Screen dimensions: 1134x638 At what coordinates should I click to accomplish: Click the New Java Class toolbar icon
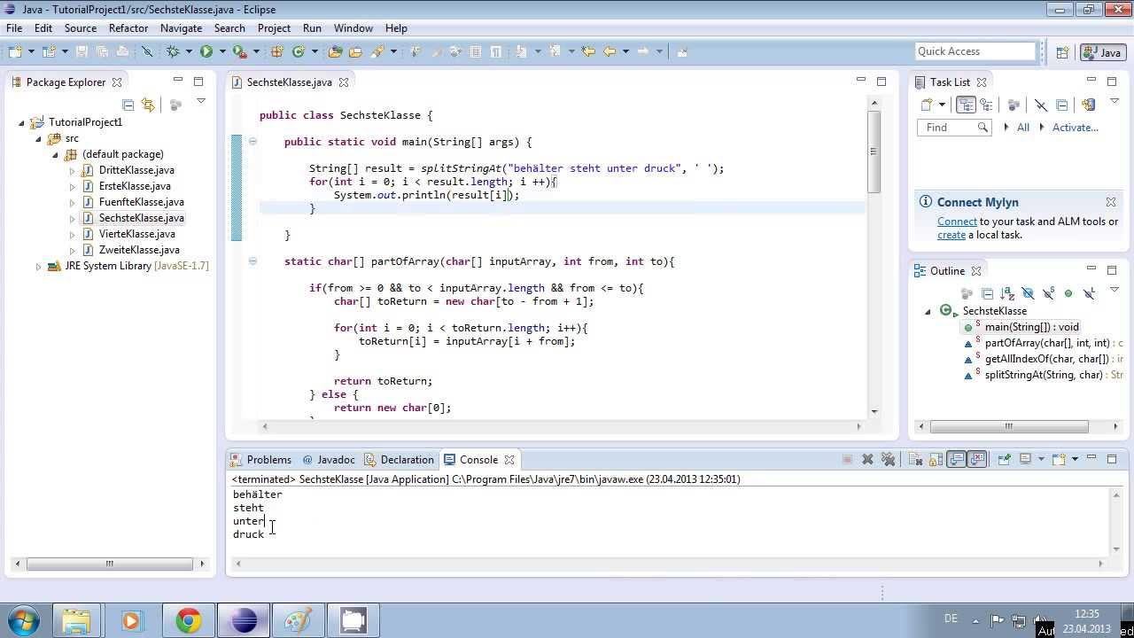[299, 51]
